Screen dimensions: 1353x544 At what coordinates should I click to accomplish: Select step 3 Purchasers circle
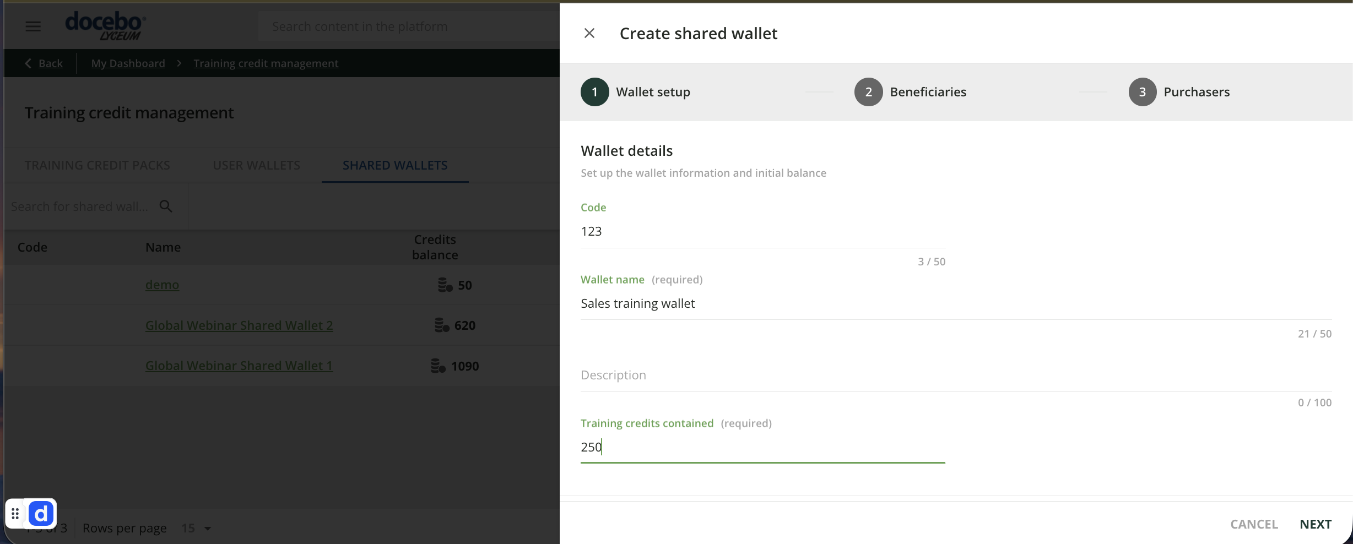tap(1142, 92)
